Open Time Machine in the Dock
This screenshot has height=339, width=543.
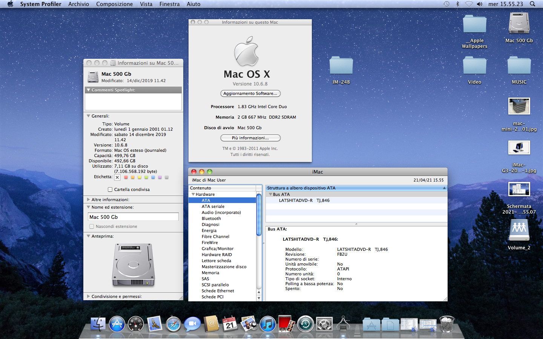tap(305, 324)
